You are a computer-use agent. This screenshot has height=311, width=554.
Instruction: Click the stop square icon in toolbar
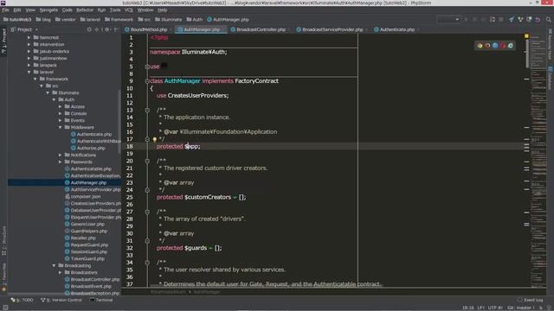pyautogui.click(x=501, y=19)
